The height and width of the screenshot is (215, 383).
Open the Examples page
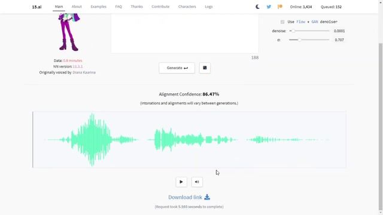98,7
